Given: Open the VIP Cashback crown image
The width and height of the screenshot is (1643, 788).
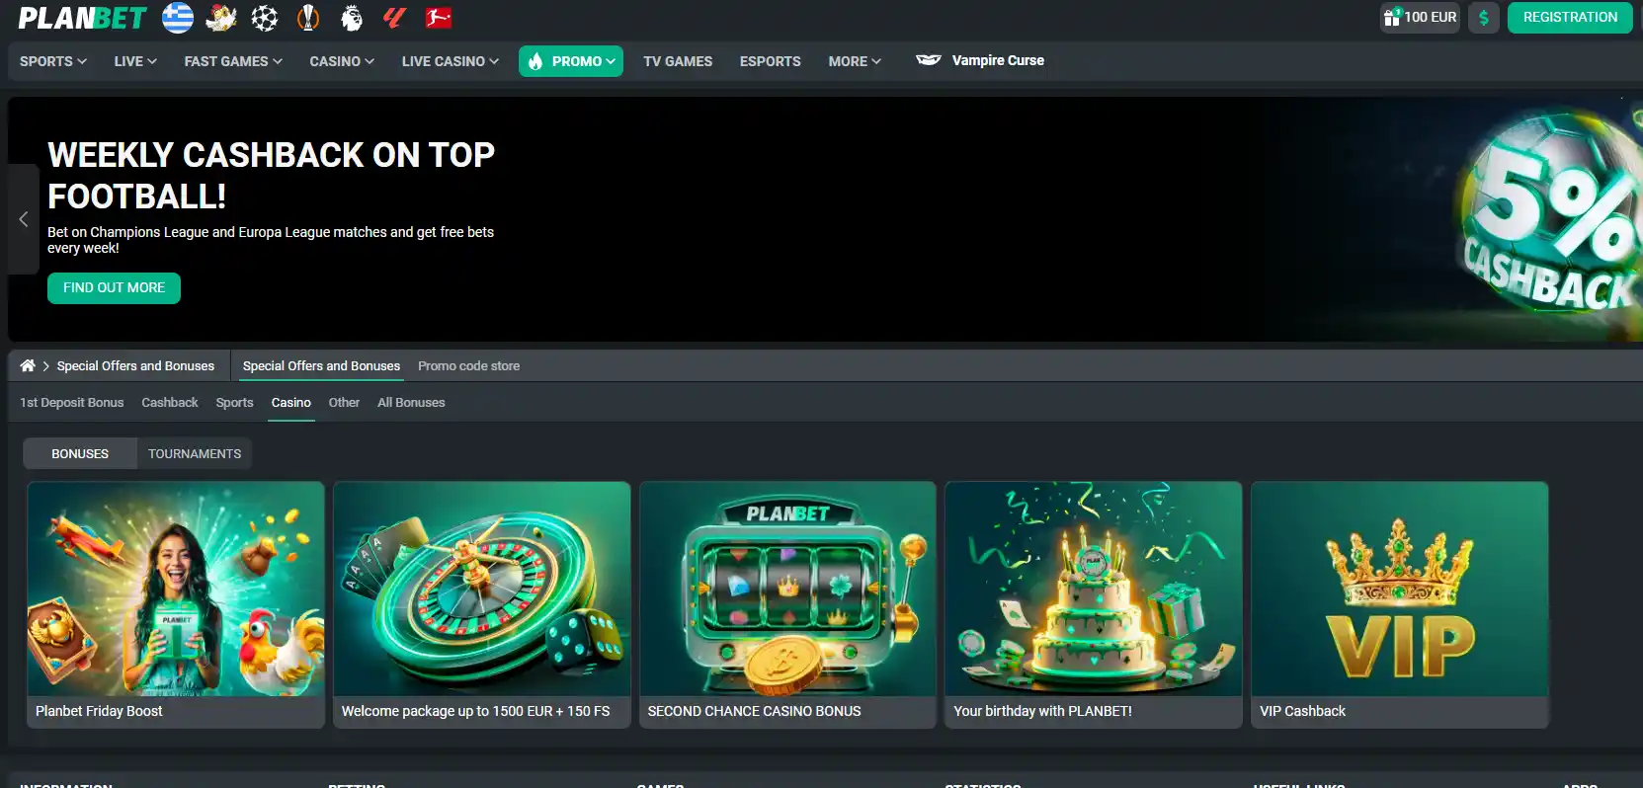Looking at the screenshot, I should pos(1400,589).
